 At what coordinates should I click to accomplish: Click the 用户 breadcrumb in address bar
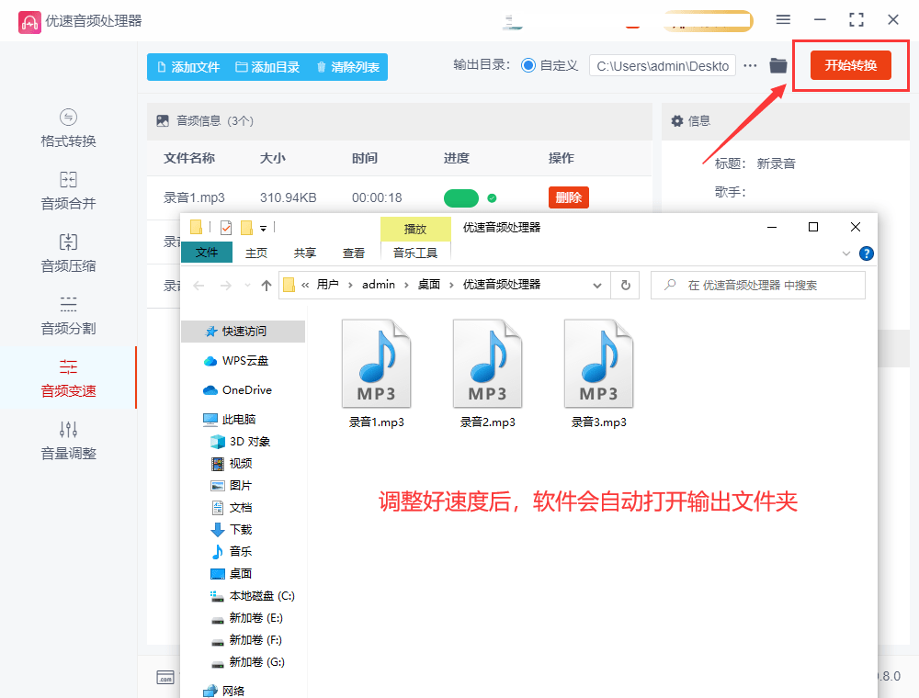[328, 285]
